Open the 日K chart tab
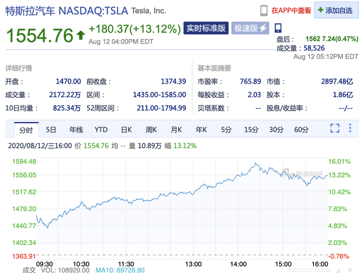This screenshot has width=361, height=273. 127,130
